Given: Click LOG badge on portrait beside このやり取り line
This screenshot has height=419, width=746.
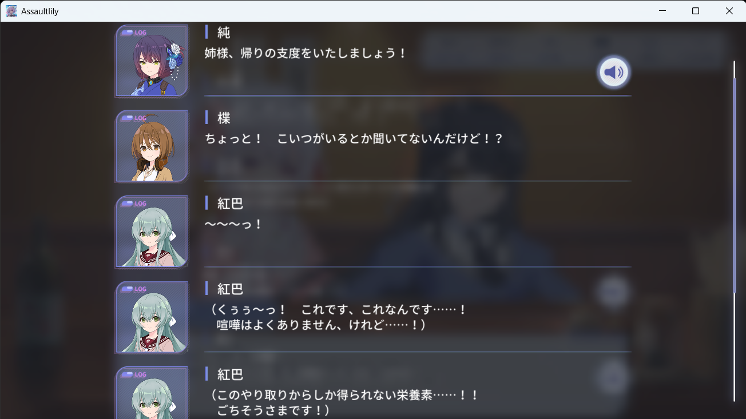Looking at the screenshot, I should click(x=134, y=375).
